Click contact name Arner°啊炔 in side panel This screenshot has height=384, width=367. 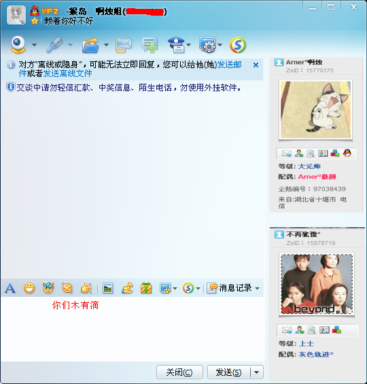point(304,63)
